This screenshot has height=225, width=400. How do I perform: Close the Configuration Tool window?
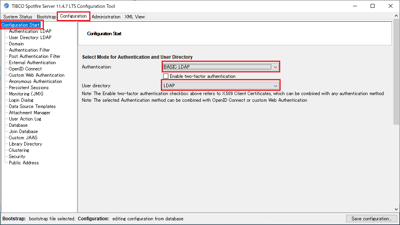coord(391,6)
